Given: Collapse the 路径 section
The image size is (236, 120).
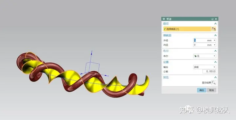Looking at the screenshot, I should pyautogui.click(x=215, y=24).
